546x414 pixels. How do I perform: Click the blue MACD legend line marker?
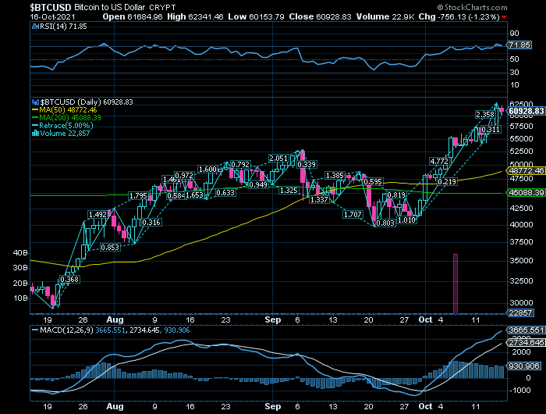pos(35,330)
